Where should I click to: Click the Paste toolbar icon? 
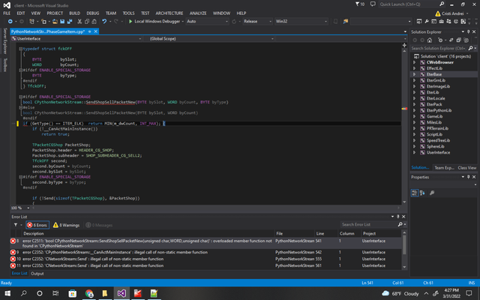[x=94, y=22]
